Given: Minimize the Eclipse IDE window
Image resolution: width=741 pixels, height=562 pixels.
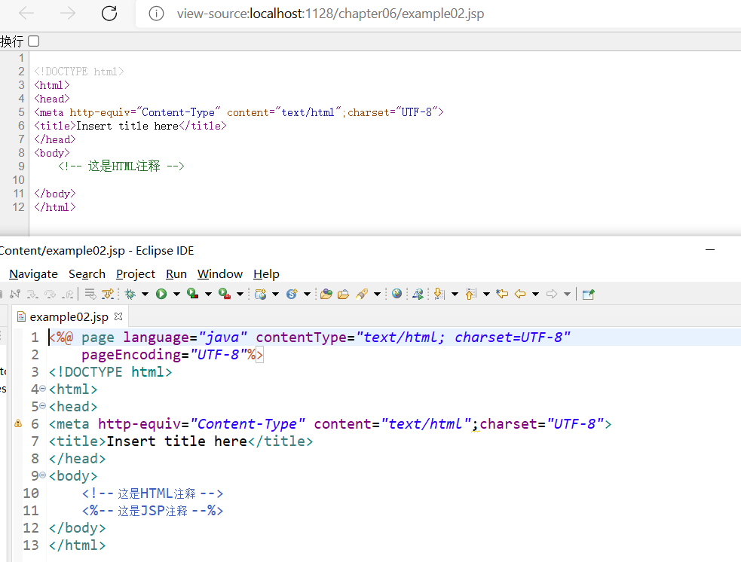Looking at the screenshot, I should click(710, 250).
